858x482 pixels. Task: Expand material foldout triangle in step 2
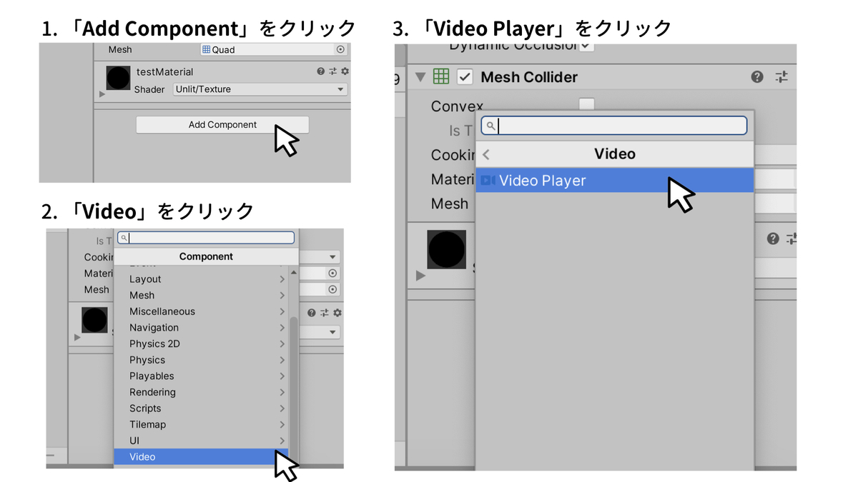[x=79, y=337]
